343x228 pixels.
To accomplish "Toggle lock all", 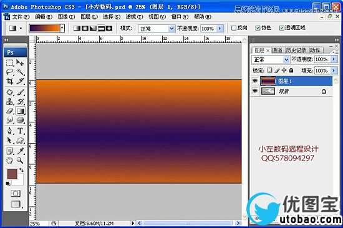I will tap(291, 70).
